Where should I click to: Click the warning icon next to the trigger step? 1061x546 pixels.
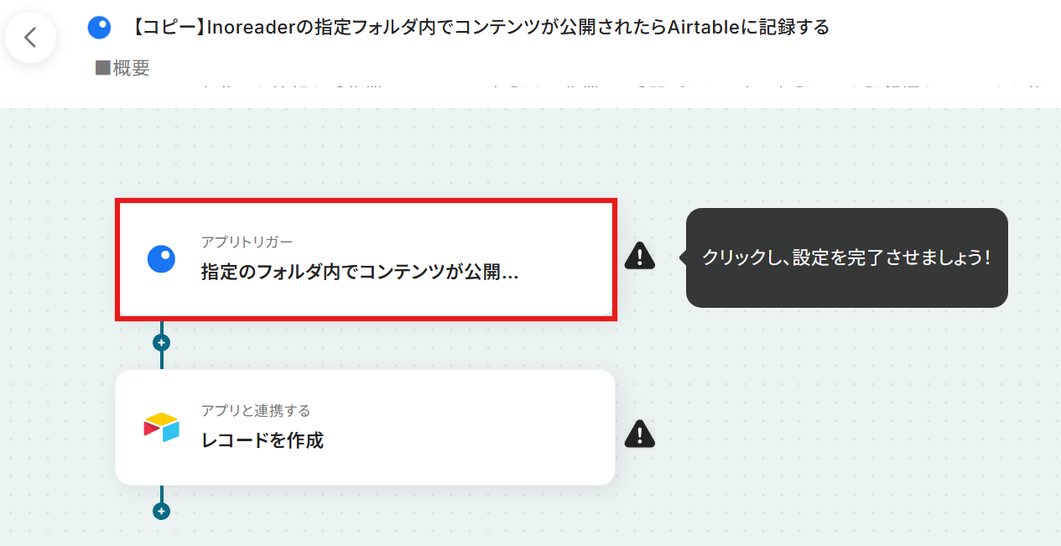640,255
